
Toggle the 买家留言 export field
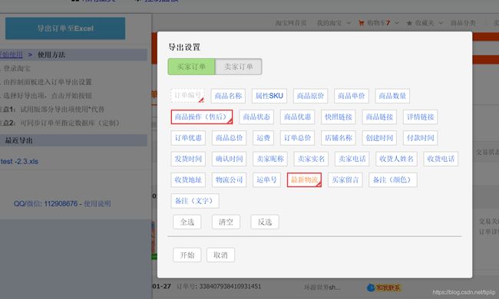click(x=345, y=180)
